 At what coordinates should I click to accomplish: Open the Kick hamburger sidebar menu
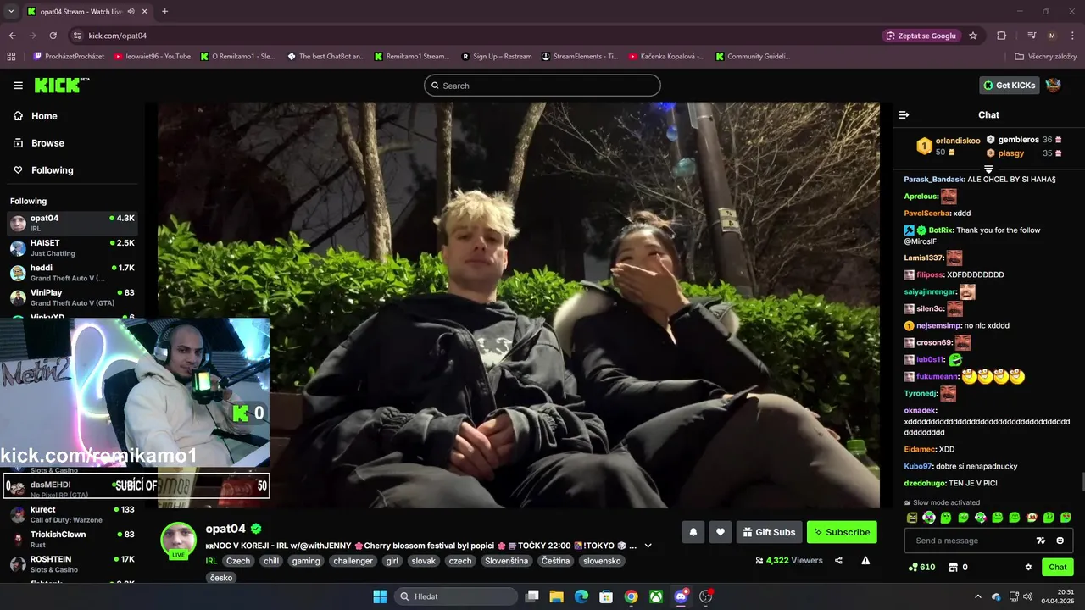(x=18, y=86)
